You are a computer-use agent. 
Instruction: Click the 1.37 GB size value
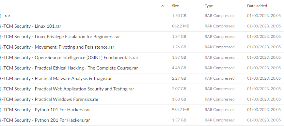[179, 120]
